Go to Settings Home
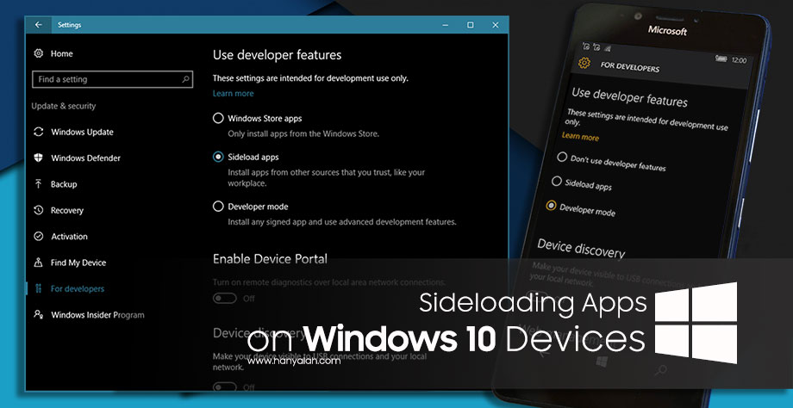Viewport: 793px width, 408px height. (62, 53)
